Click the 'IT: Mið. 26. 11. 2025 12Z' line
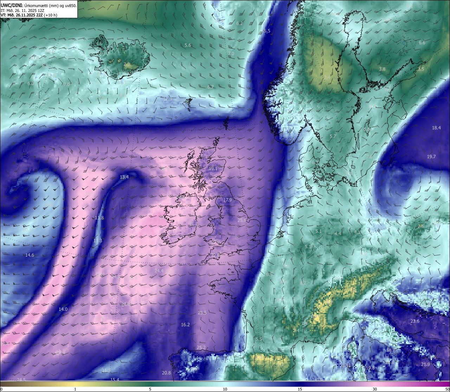 (x=22, y=11)
